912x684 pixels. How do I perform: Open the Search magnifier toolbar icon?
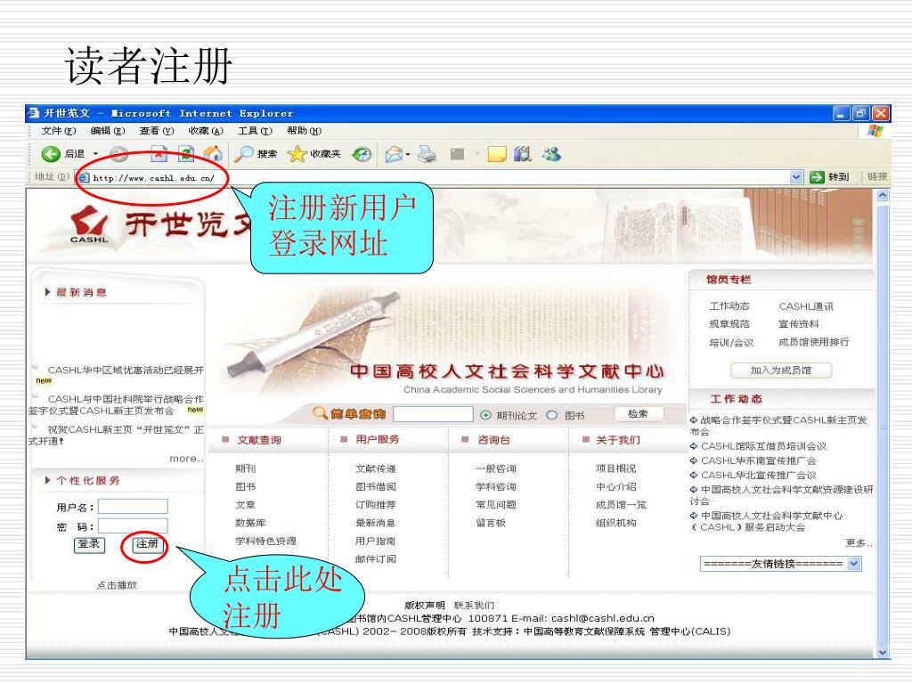[x=243, y=153]
